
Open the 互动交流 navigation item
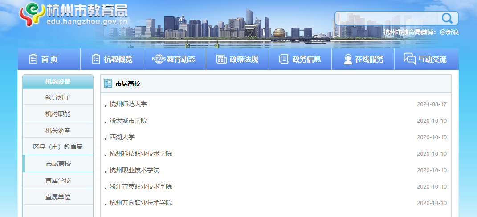[x=427, y=59]
